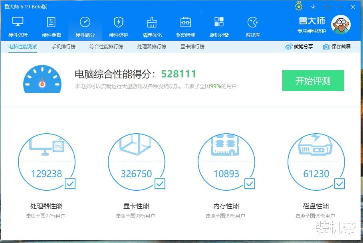363x243 pixels.
Task: Open 驱动检测 driver detection section
Action: (186, 27)
